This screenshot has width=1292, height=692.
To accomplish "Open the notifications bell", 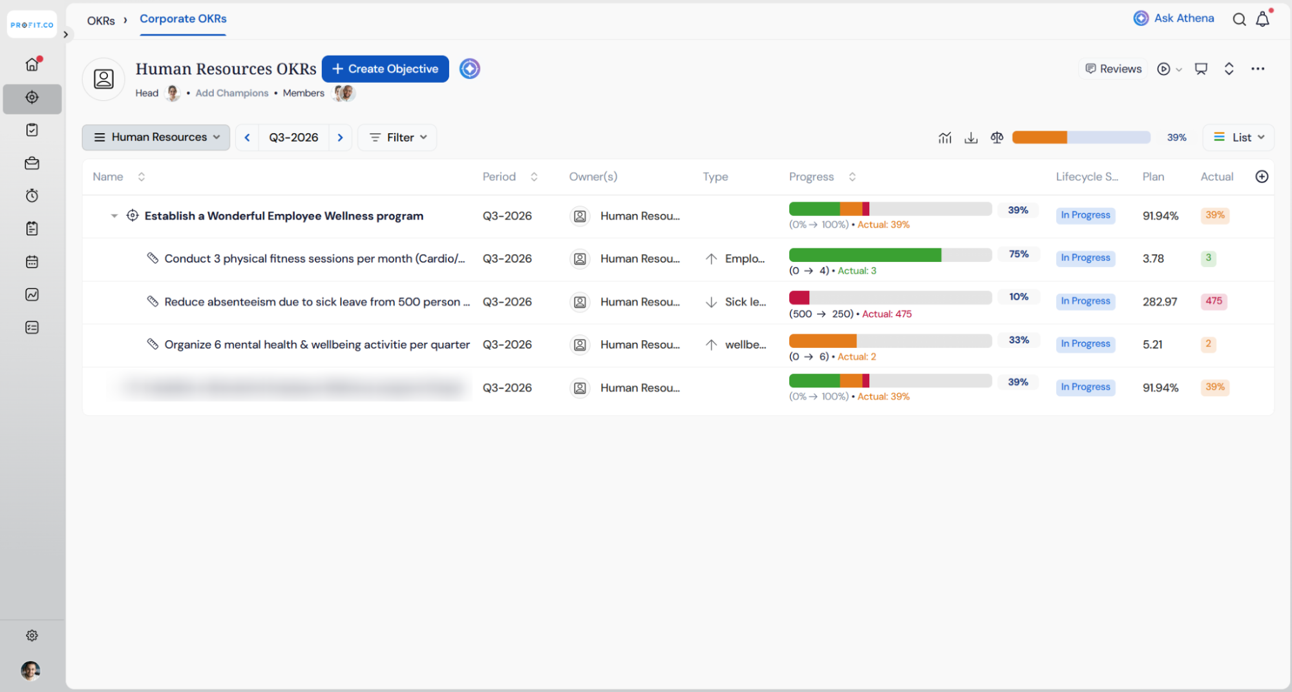I will pos(1263,19).
